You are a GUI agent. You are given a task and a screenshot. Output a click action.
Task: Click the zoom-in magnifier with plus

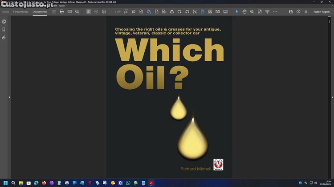[x=252, y=12]
